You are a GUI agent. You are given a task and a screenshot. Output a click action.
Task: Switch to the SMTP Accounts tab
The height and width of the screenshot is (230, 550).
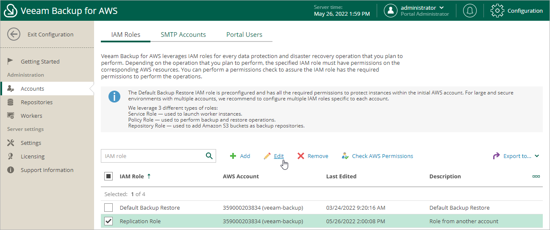point(183,35)
